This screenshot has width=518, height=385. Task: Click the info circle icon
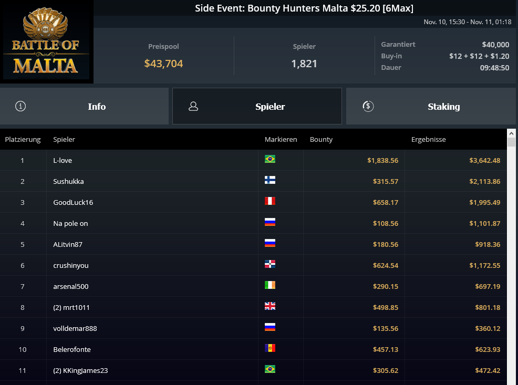(20, 106)
